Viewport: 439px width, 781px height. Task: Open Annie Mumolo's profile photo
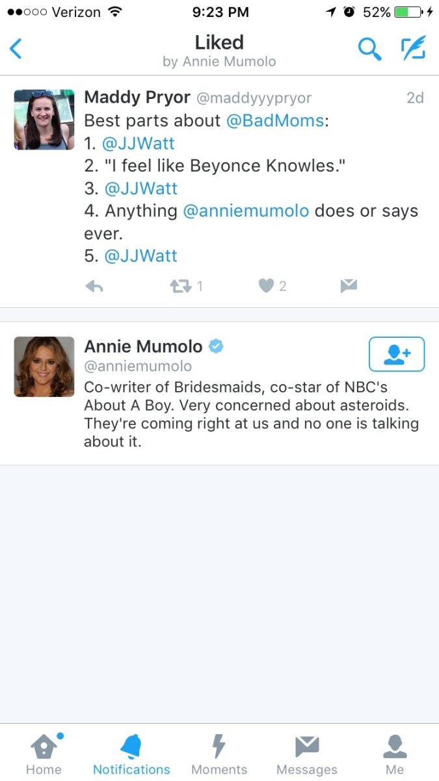44,366
